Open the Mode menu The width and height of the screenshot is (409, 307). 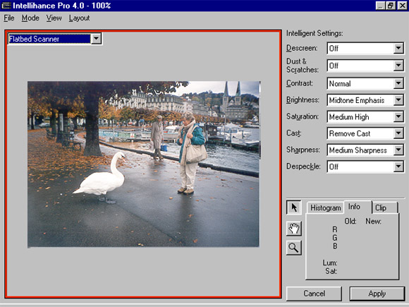pos(30,18)
